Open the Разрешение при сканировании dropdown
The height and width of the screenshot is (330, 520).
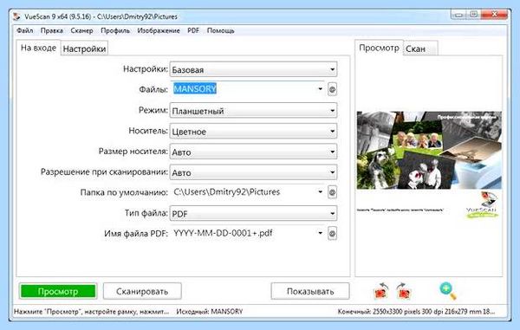click(253, 172)
